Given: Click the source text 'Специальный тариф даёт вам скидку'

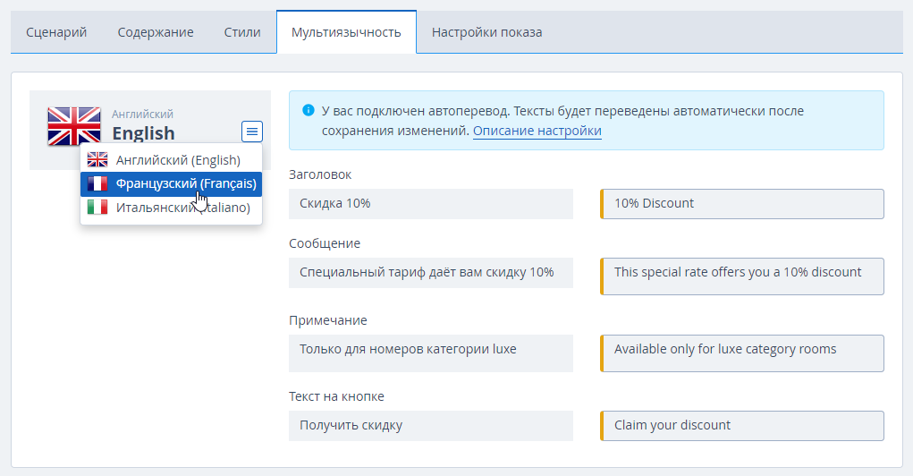Looking at the screenshot, I should (x=431, y=273).
